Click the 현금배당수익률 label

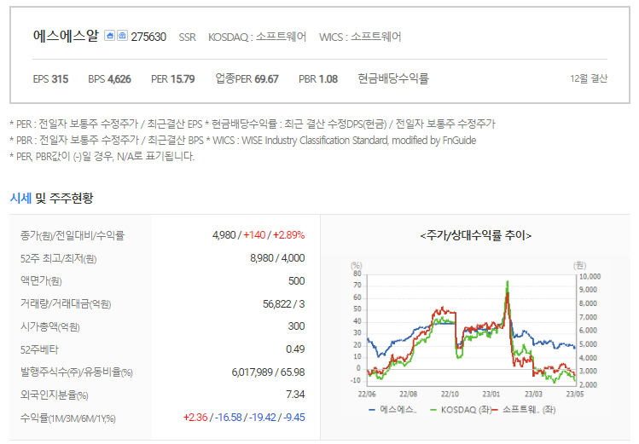pos(393,78)
